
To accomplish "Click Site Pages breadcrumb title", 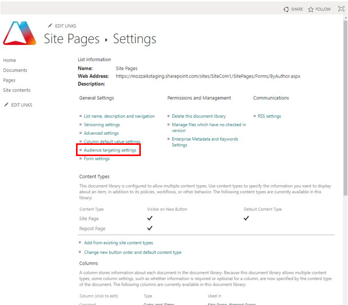I will tap(71, 39).
